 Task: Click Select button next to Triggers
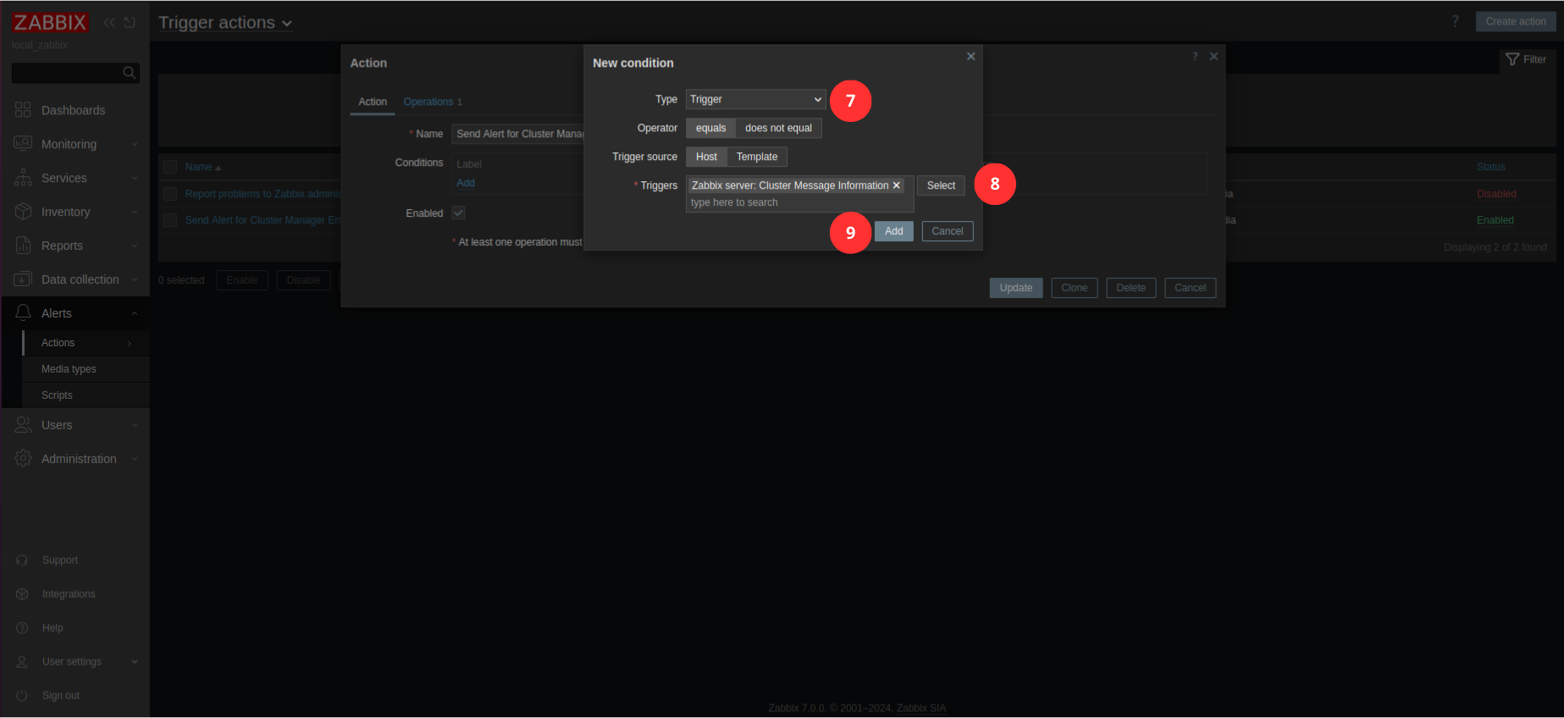pos(941,185)
